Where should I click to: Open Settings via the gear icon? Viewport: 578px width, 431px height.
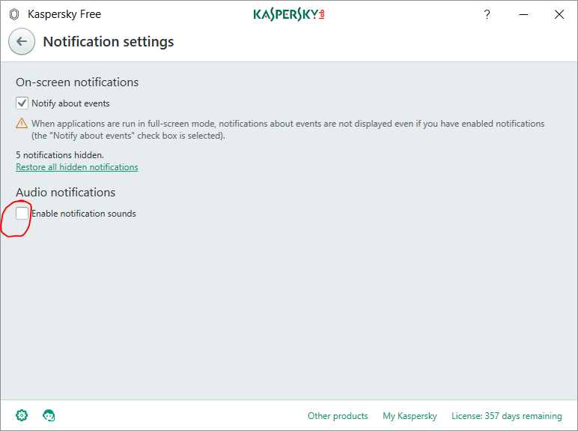[22, 415]
